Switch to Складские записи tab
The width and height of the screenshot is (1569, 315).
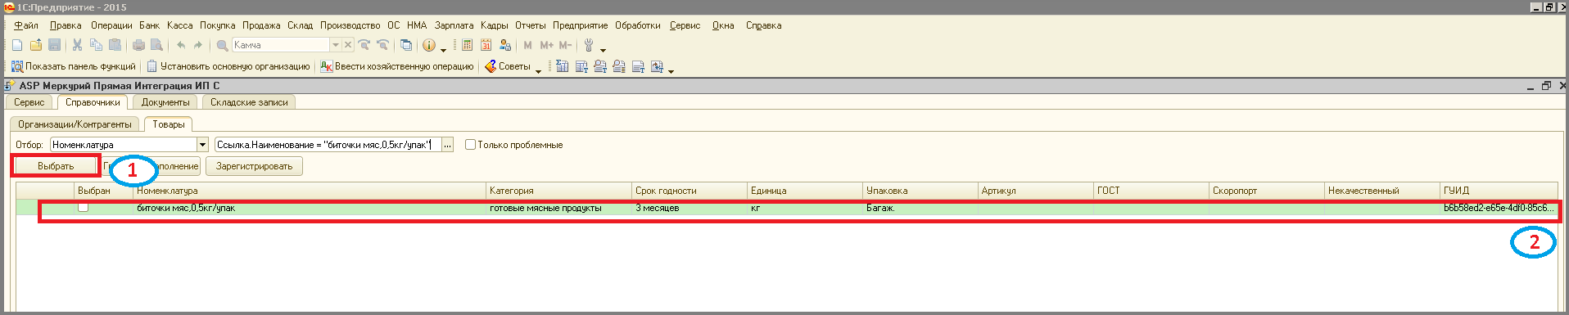[x=249, y=102]
